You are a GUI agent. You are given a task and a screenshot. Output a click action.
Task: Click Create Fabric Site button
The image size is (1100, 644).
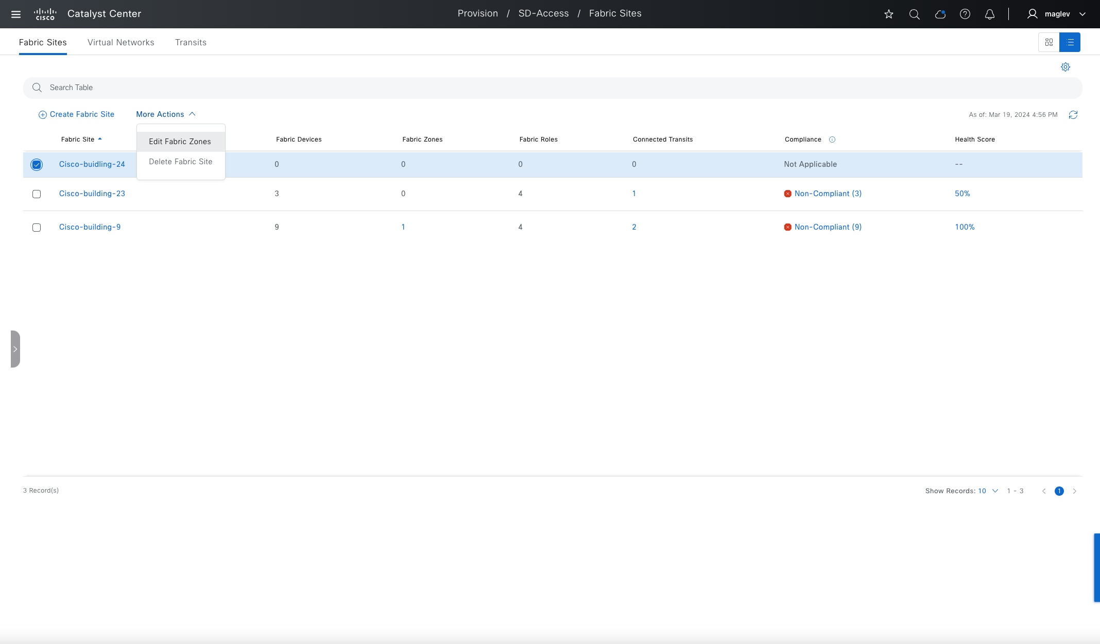pyautogui.click(x=76, y=114)
